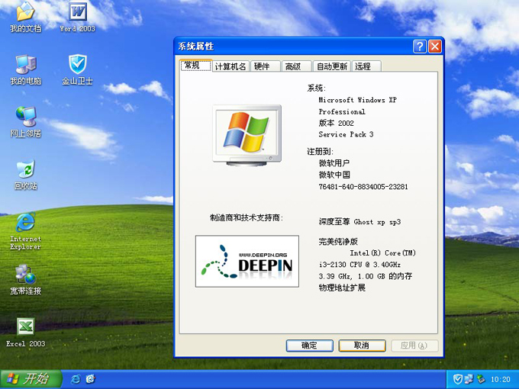Click the 深度至尊 Ghost xp sp3 text

point(359,222)
